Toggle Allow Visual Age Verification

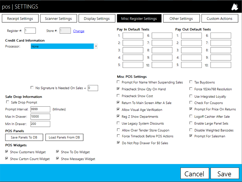[x=118, y=109]
